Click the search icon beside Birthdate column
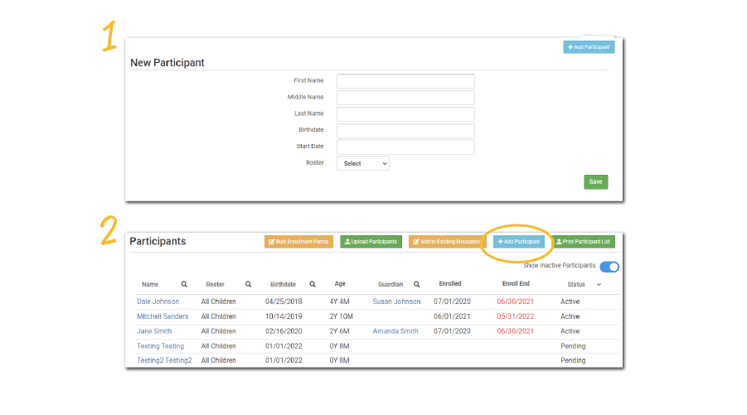 point(313,284)
